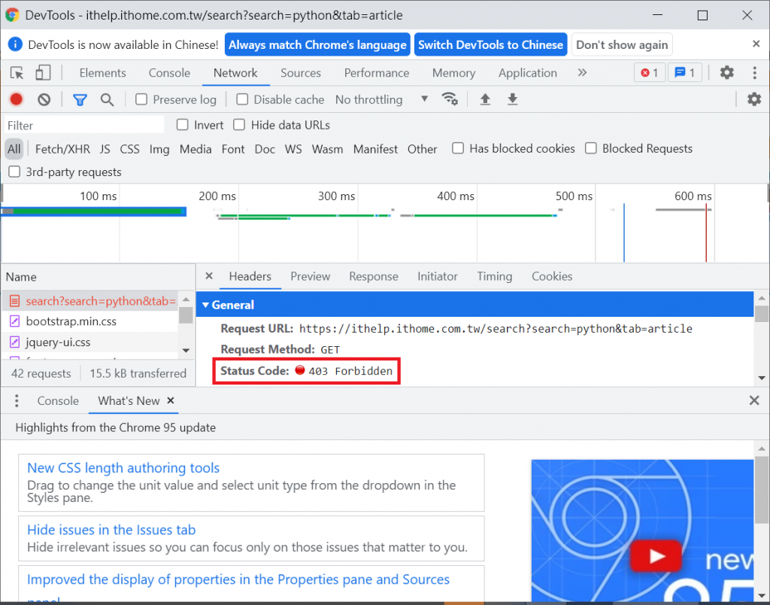770x605 pixels.
Task: Play the Chrome 95 video thumbnail
Action: pos(656,556)
